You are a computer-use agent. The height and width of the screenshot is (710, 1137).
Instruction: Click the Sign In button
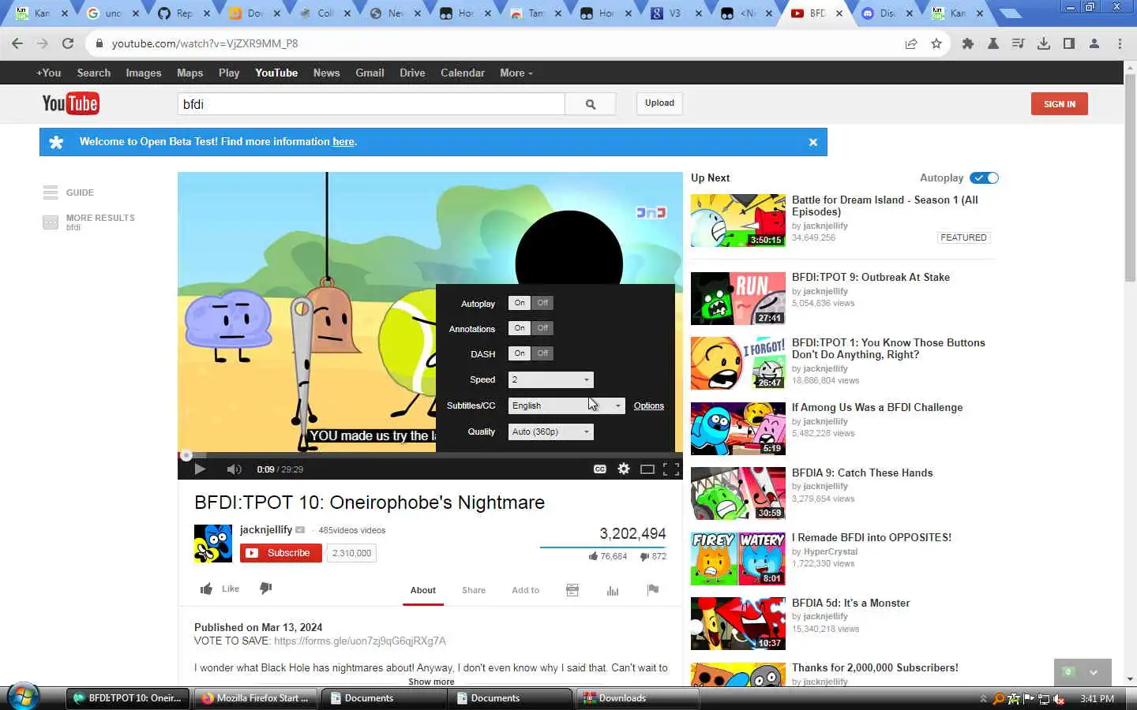[1060, 104]
